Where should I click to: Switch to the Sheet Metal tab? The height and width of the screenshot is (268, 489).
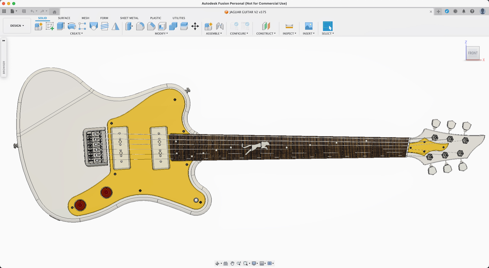[129, 18]
